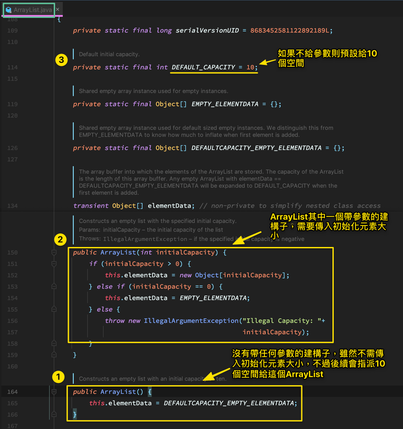Click the elementData field declaration on line 134
This screenshot has height=429, width=403.
(x=170, y=206)
